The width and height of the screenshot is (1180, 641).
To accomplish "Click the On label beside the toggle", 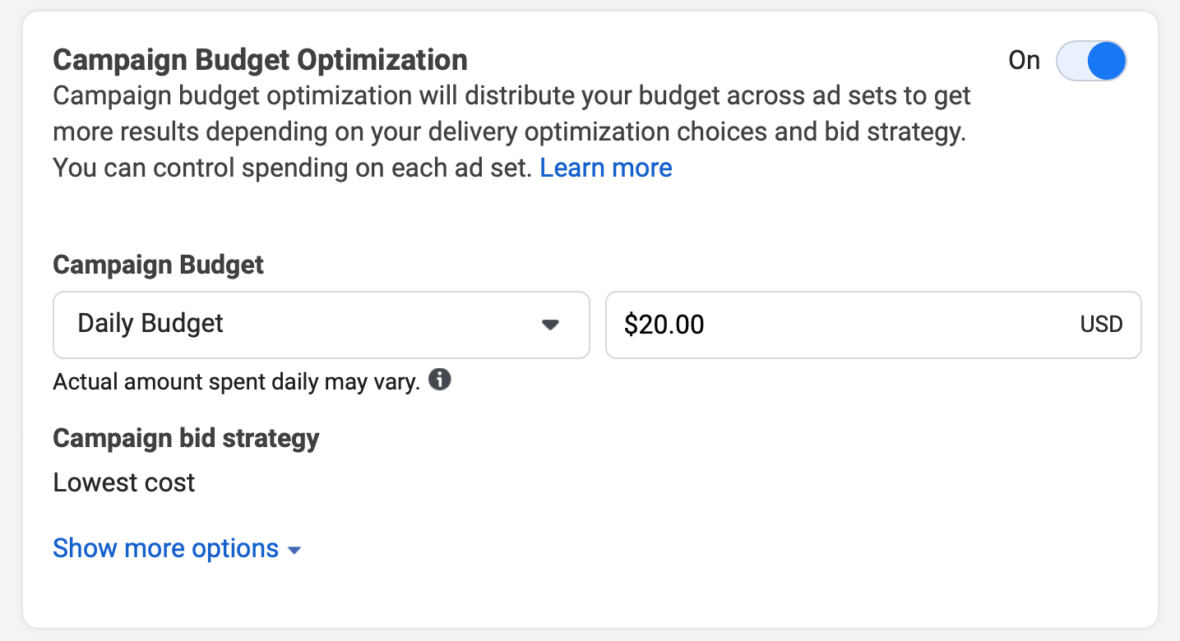I will coord(1024,61).
